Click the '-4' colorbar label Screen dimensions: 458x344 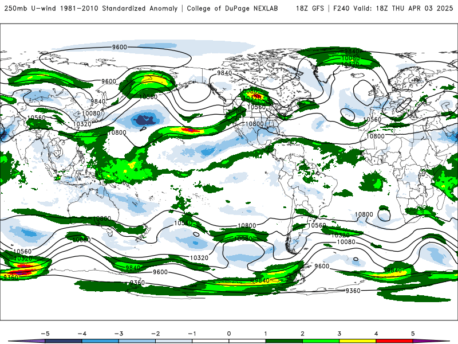click(x=82, y=334)
